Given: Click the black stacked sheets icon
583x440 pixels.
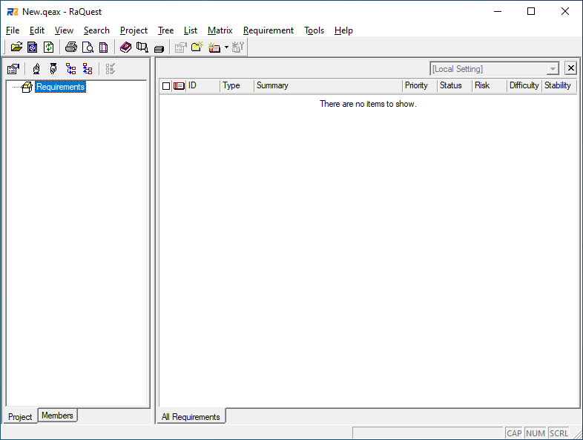Looking at the screenshot, I should pyautogui.click(x=159, y=48).
